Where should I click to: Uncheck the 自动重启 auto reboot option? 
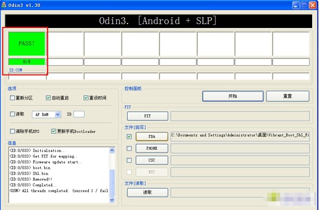tap(48, 98)
